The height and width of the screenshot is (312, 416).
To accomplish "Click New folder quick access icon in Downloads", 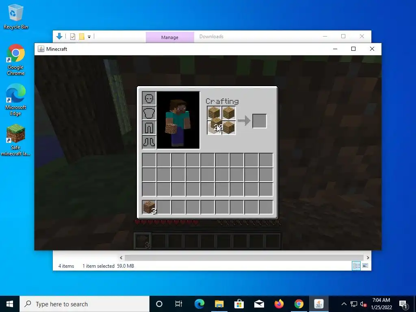I will point(82,37).
